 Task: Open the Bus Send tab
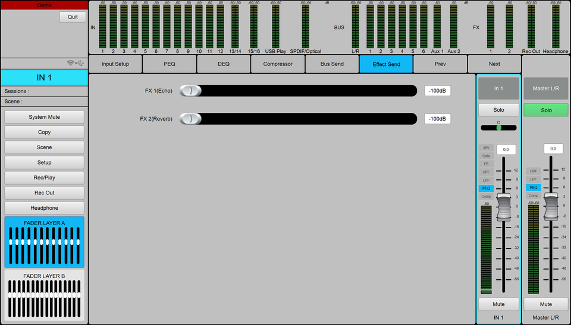[x=332, y=64]
